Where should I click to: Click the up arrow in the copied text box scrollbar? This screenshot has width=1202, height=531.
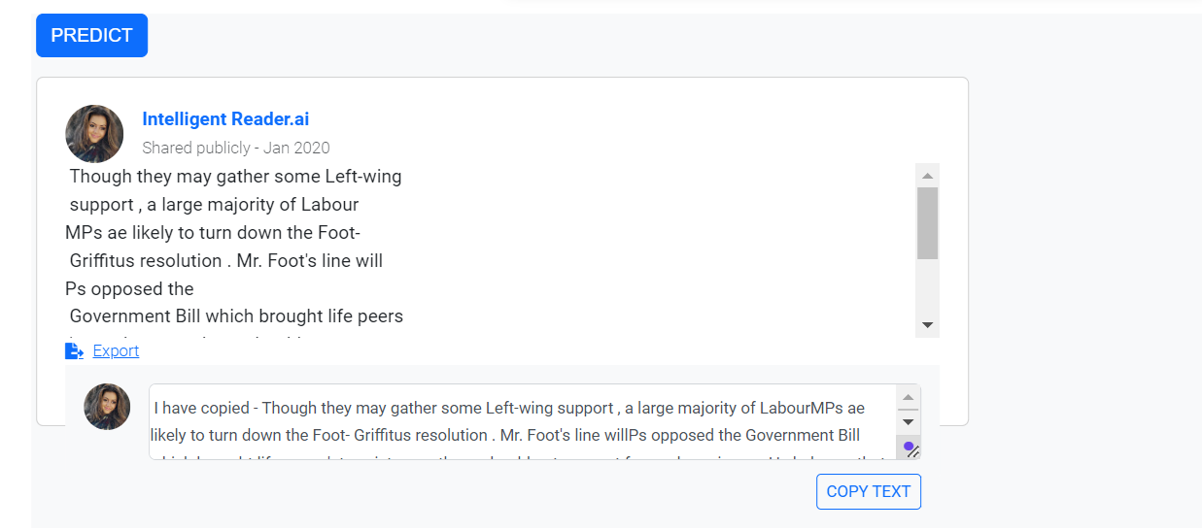910,397
